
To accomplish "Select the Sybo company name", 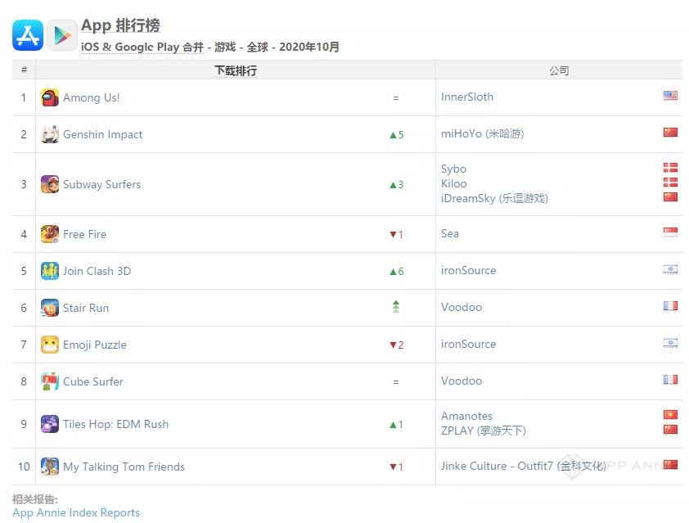I will (453, 169).
